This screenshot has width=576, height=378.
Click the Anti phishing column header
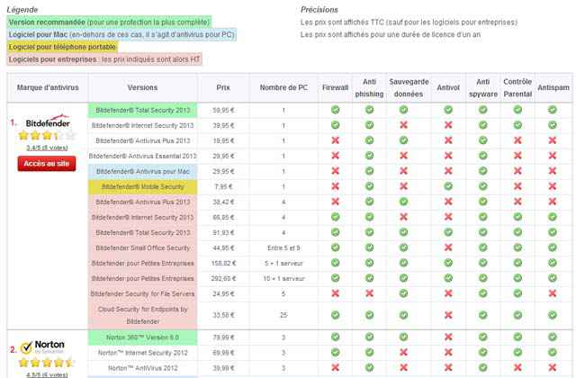pyautogui.click(x=369, y=88)
